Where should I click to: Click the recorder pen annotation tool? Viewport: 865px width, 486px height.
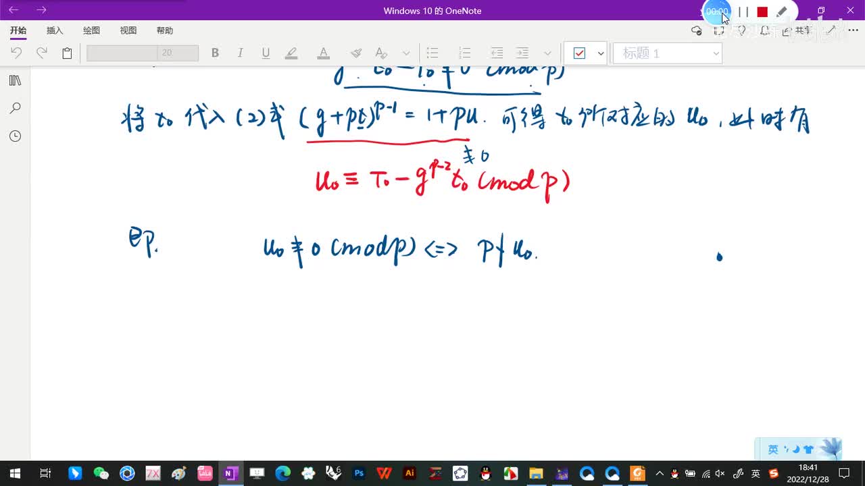(x=782, y=11)
